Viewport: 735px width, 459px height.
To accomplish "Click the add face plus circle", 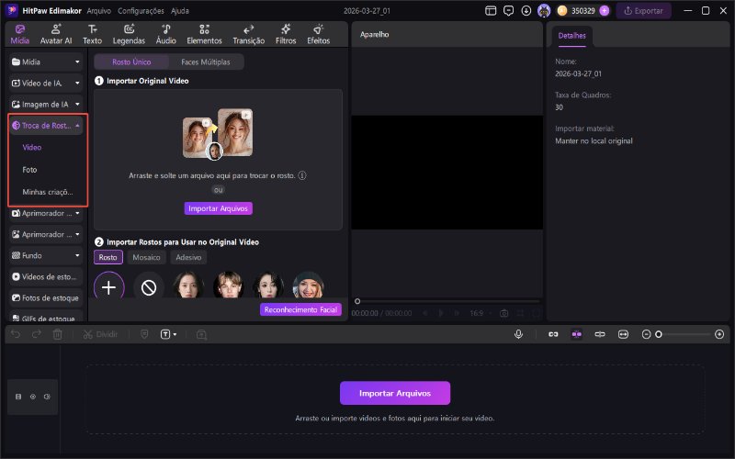I will [x=108, y=287].
